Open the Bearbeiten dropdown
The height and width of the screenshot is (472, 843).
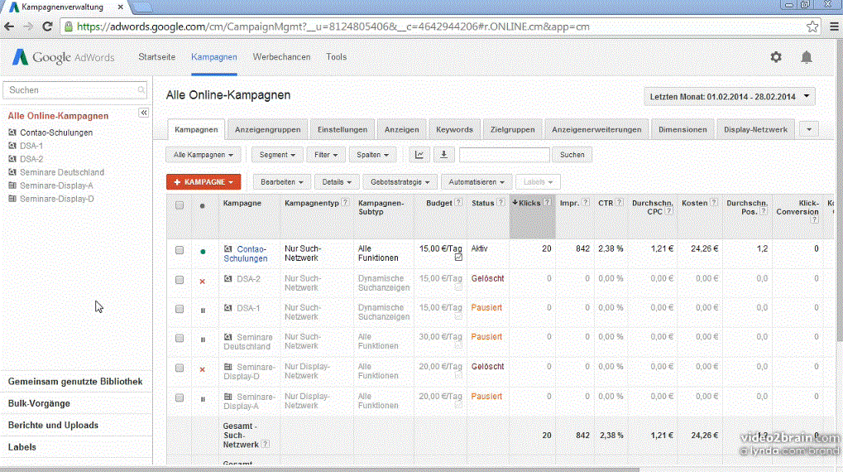(282, 182)
